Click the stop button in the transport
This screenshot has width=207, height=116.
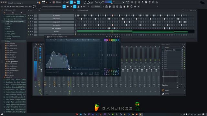50,2
